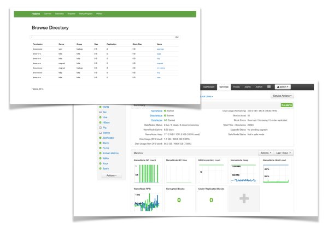Click the green status icon beside HBase
The image size is (328, 229).
click(x=100, y=122)
